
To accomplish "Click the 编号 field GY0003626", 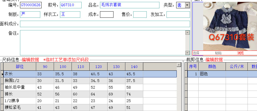I will click(x=31, y=5).
